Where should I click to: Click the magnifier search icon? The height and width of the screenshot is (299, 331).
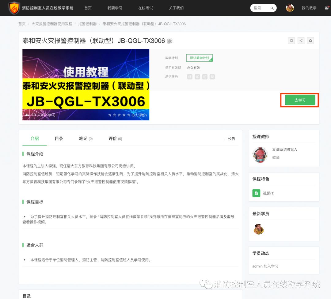click(272, 8)
